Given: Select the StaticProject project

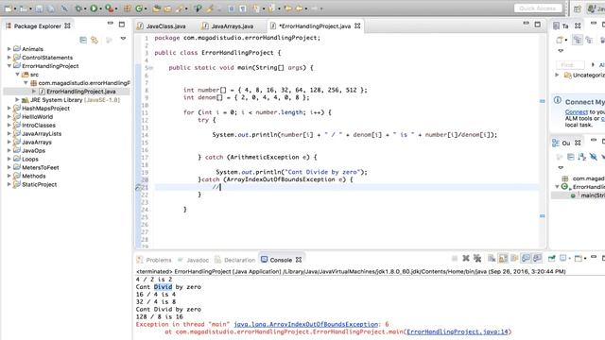Looking at the screenshot, I should coord(40,185).
